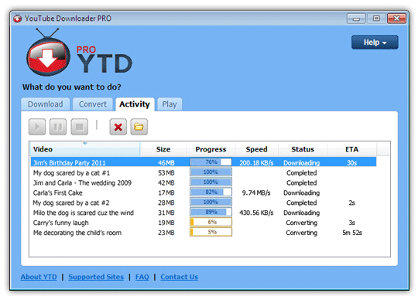This screenshot has width=418, height=300.
Task: Sort by the Progress column header
Action: point(211,149)
